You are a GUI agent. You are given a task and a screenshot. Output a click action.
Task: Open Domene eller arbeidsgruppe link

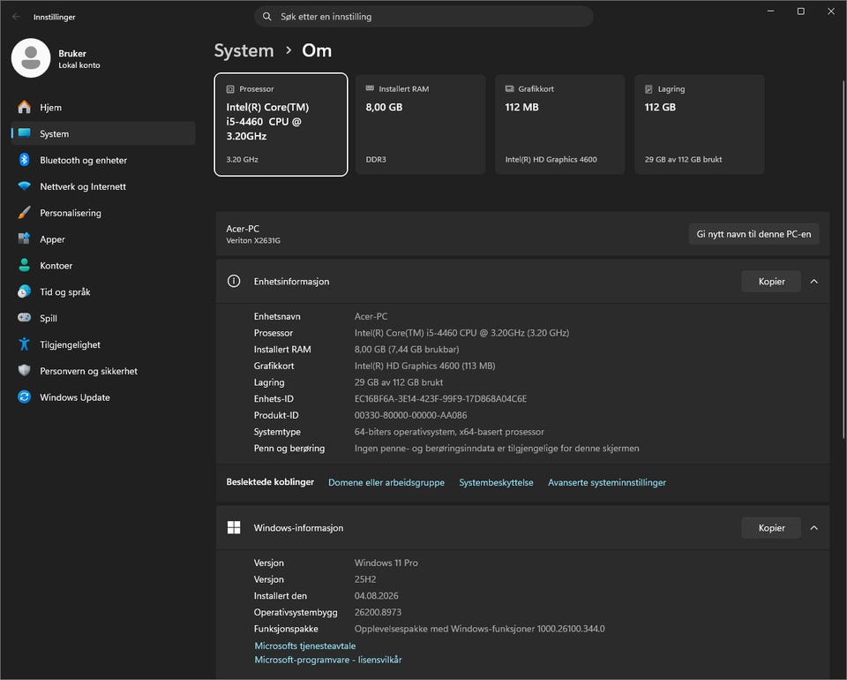point(386,482)
